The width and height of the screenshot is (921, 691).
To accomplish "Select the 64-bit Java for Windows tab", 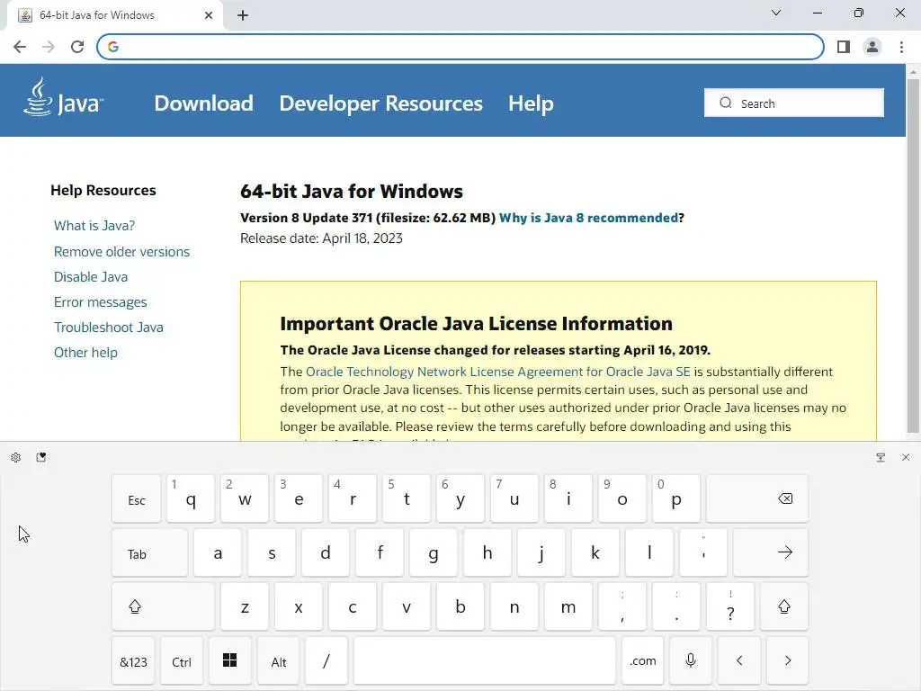I will point(114,15).
